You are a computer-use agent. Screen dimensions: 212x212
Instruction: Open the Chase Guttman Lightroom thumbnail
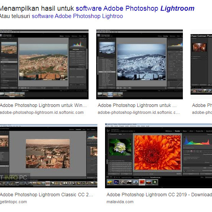[201, 64]
